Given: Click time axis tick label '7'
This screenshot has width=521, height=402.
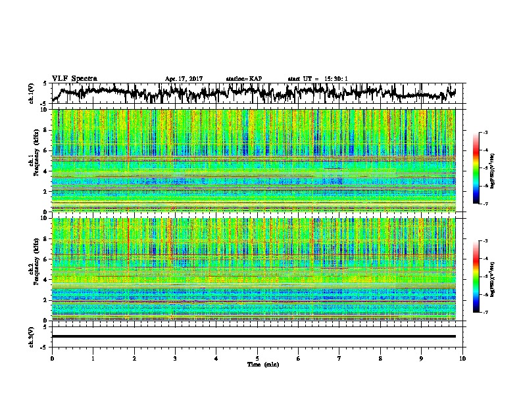Looking at the screenshot, I should (x=339, y=359).
